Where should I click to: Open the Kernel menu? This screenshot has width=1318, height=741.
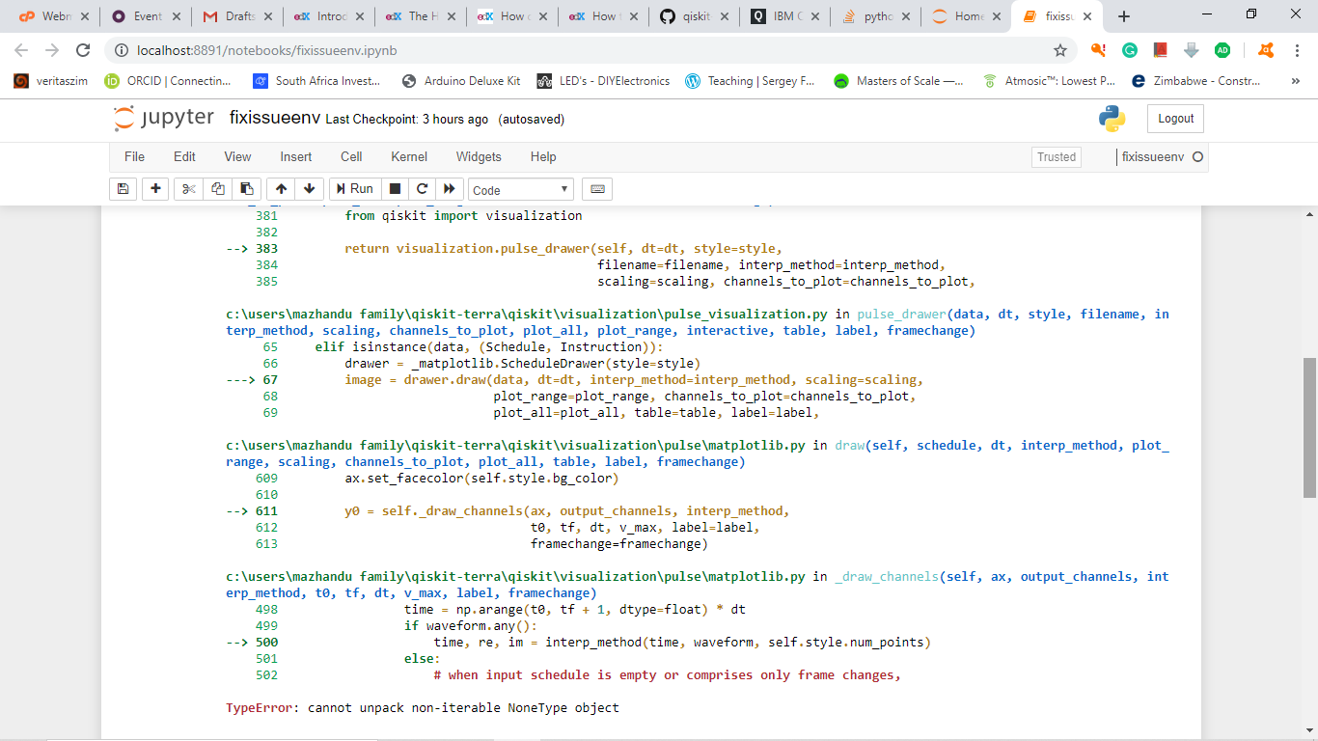[409, 156]
